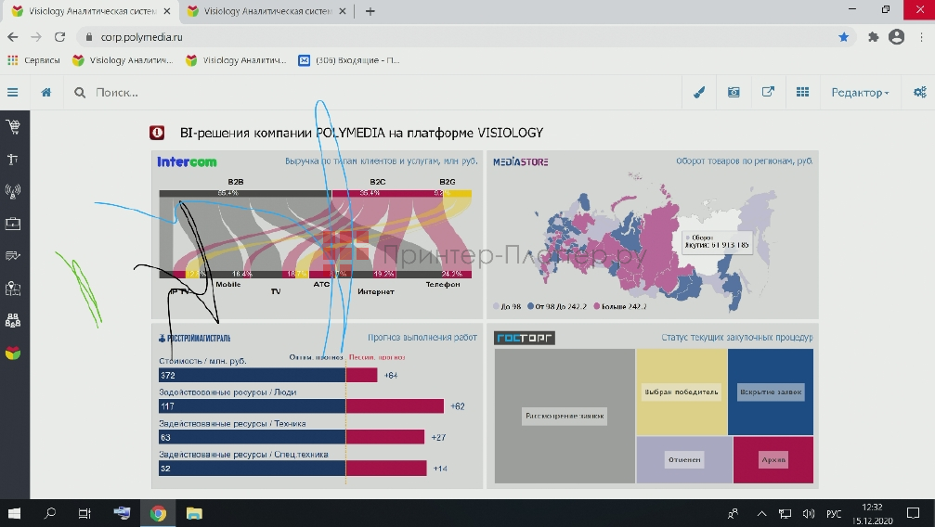The height and width of the screenshot is (527, 935).
Task: Click the blue Вскрытие заявок treemap block
Action: 771,392
